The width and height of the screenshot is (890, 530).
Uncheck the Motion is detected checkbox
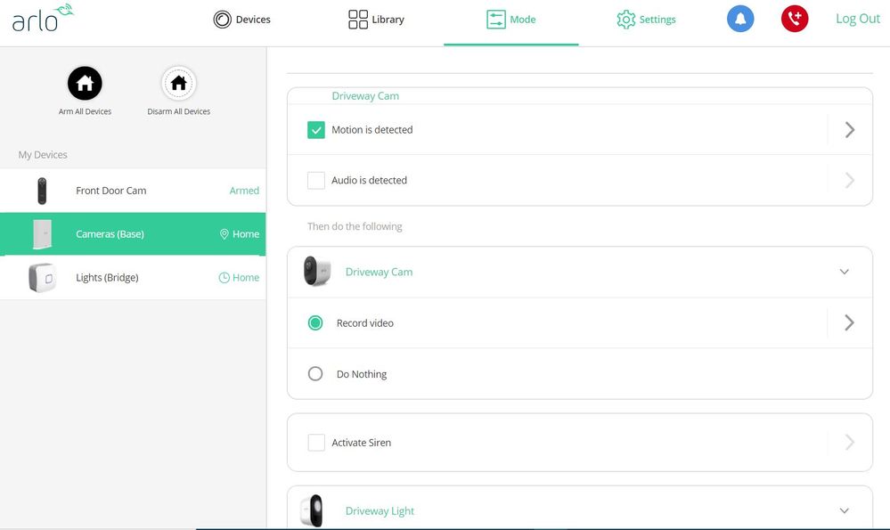[x=316, y=130]
